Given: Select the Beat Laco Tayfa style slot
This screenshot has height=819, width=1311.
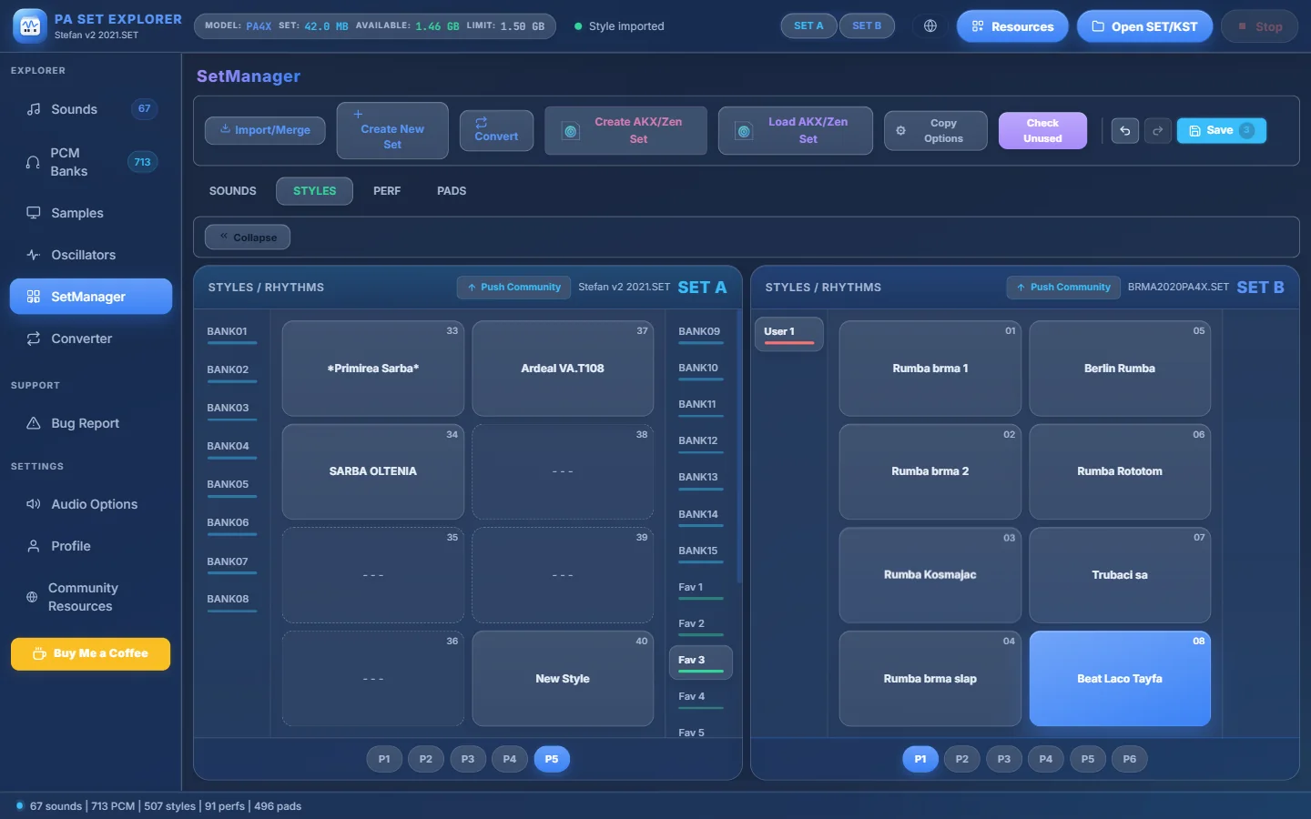Looking at the screenshot, I should pyautogui.click(x=1120, y=679).
